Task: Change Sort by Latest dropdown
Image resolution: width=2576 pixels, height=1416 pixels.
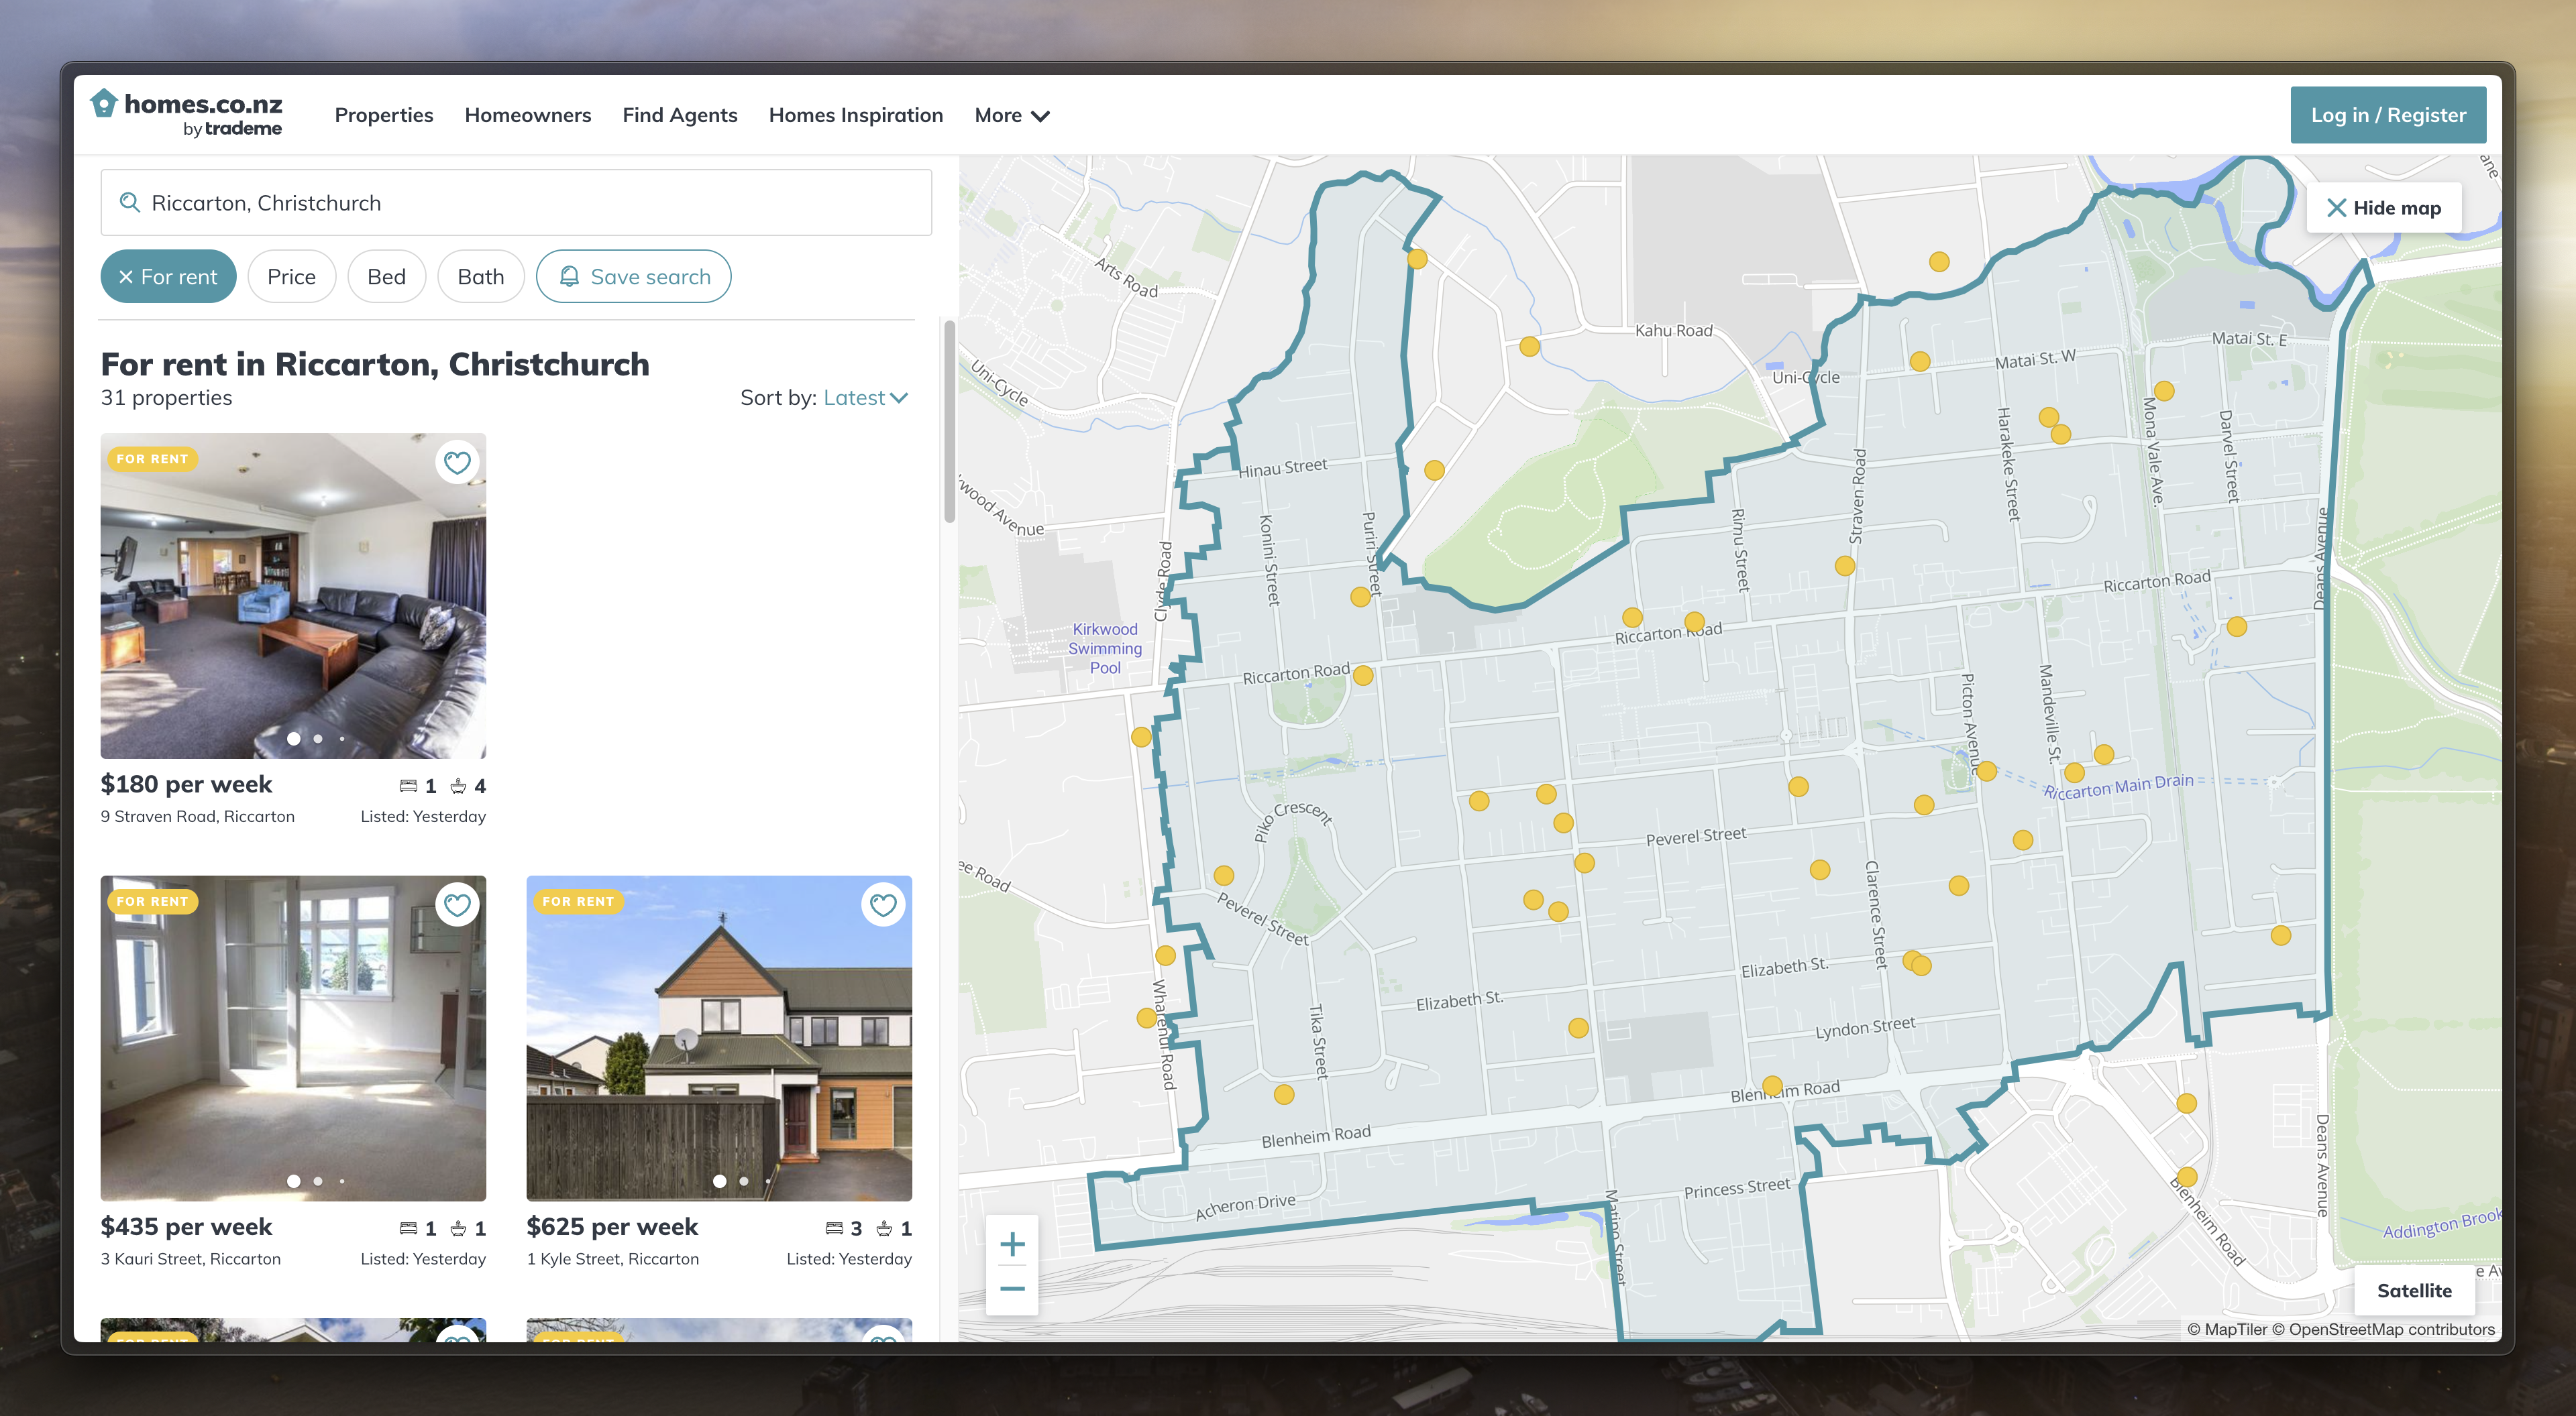Action: pos(865,398)
